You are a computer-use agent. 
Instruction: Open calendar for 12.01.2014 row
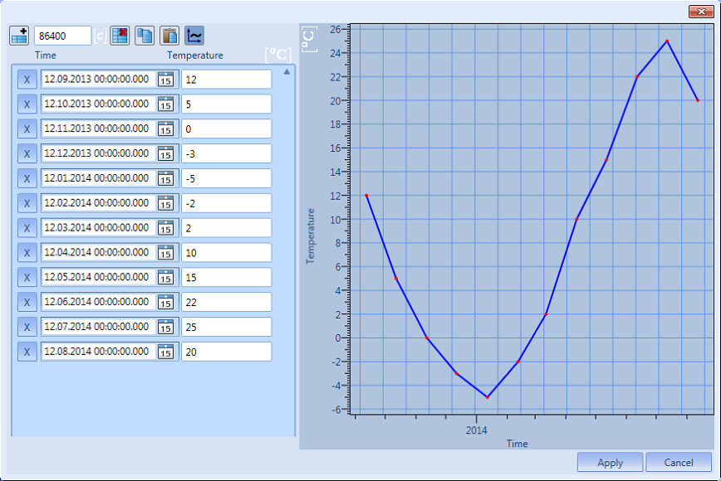[166, 178]
